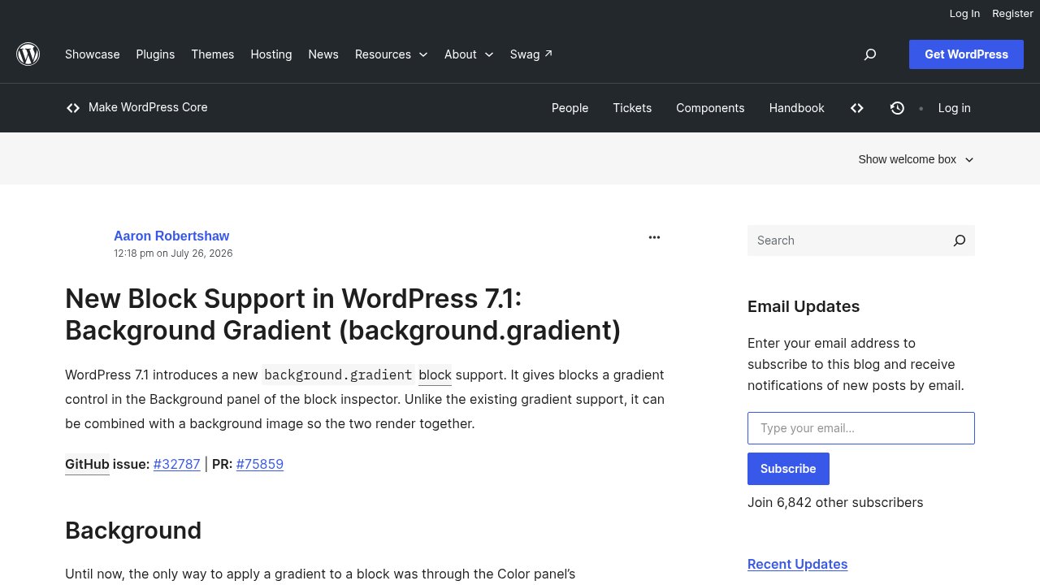This screenshot has height=585, width=1040.
Task: Click the background.gradient code snippet
Action: [338, 375]
